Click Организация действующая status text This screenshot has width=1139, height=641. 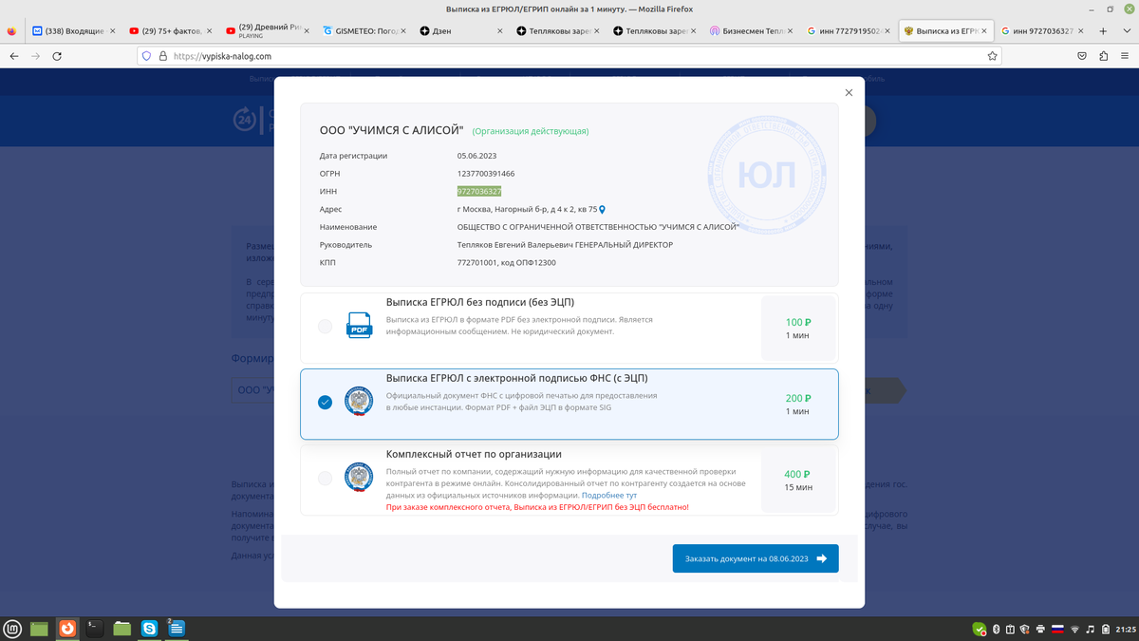point(531,131)
